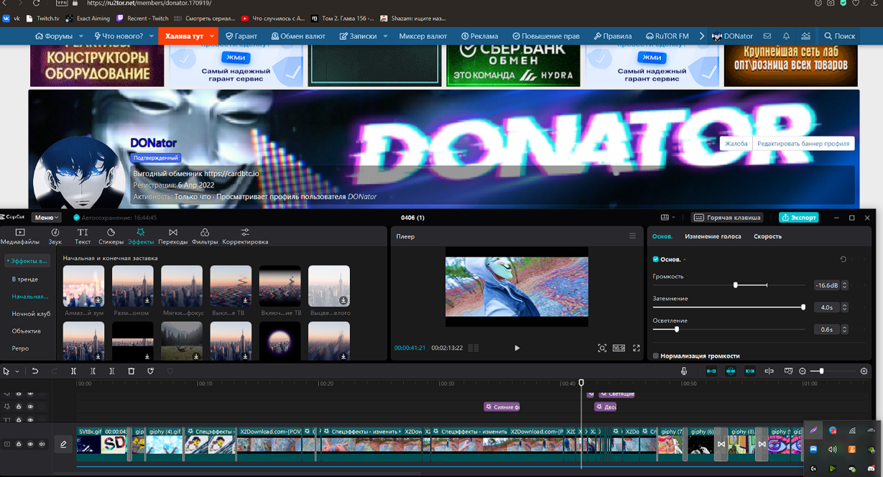
Task: Enable the Нормализация громкости checkbox
Action: [x=656, y=356]
